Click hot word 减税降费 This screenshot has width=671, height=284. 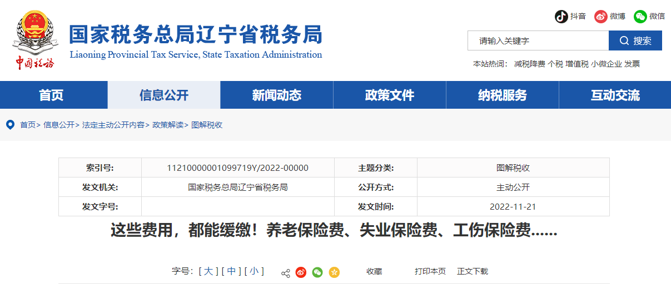point(530,64)
